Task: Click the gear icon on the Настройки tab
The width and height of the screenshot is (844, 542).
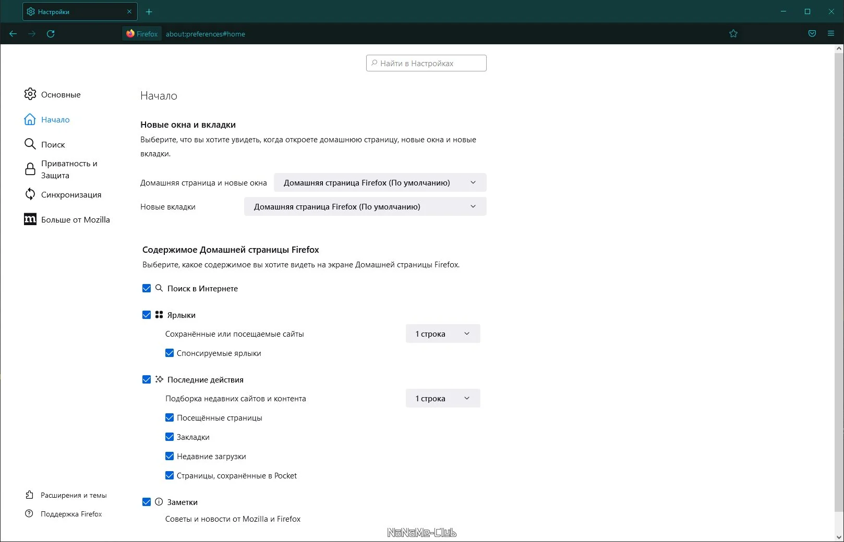Action: (31, 11)
